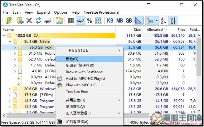Image resolution: width=204 pixels, height=127 pixels.
Task: Open 加入至媒體櫃(I) submenu
Action: [90, 113]
